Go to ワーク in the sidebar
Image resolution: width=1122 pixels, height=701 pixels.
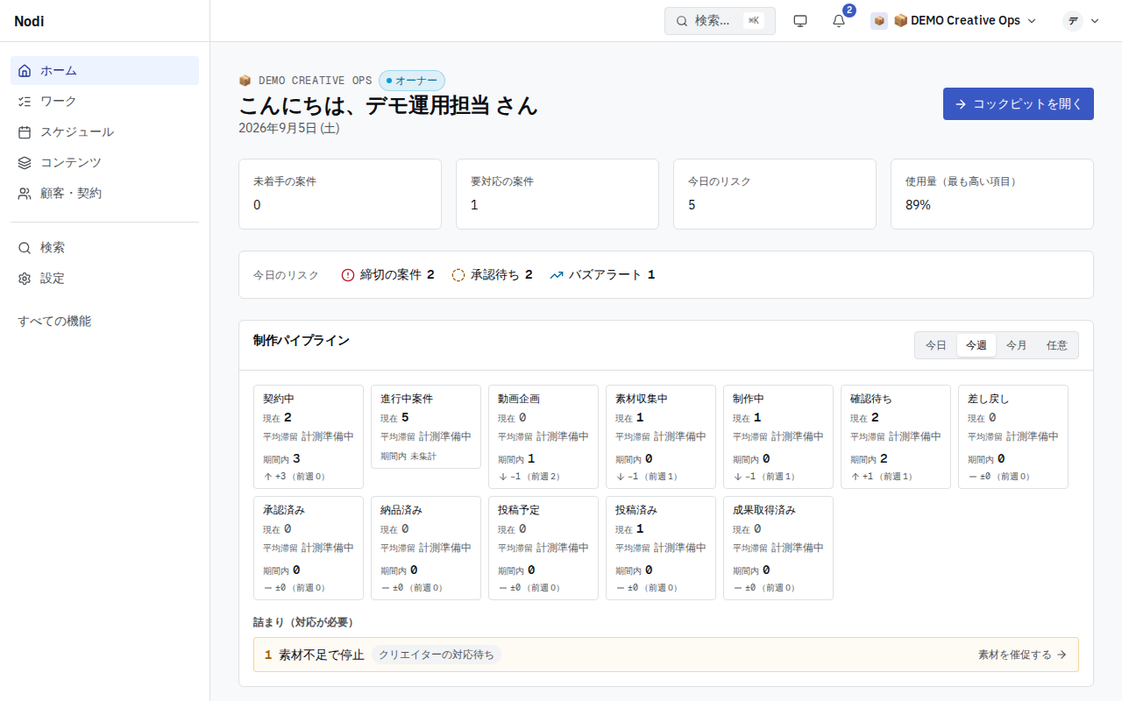click(104, 102)
